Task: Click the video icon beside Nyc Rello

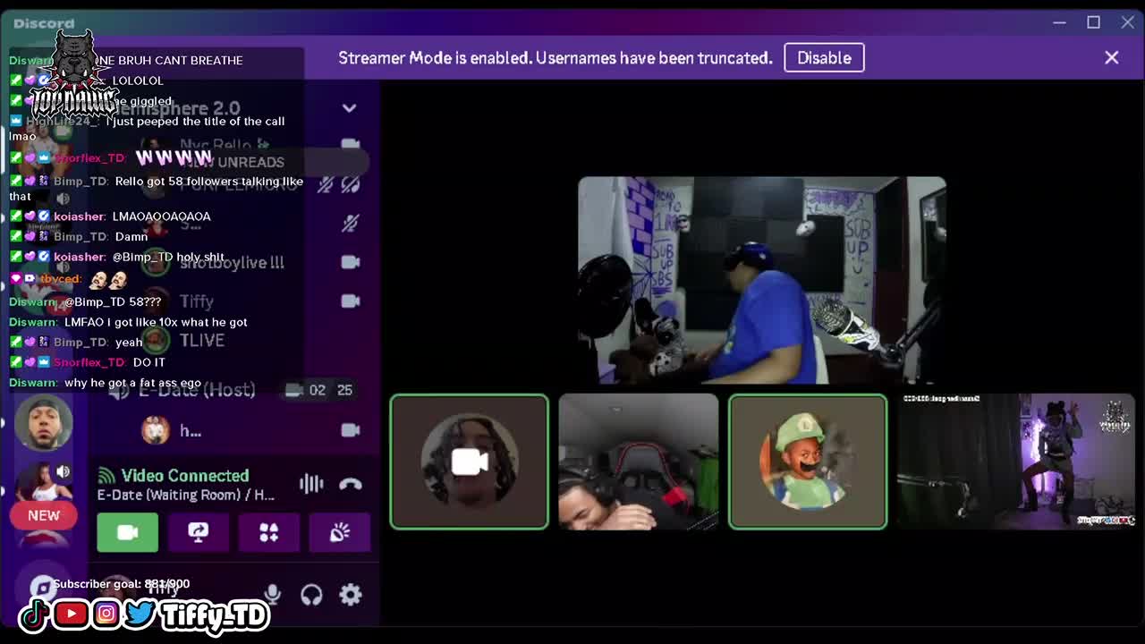Action: [x=350, y=144]
